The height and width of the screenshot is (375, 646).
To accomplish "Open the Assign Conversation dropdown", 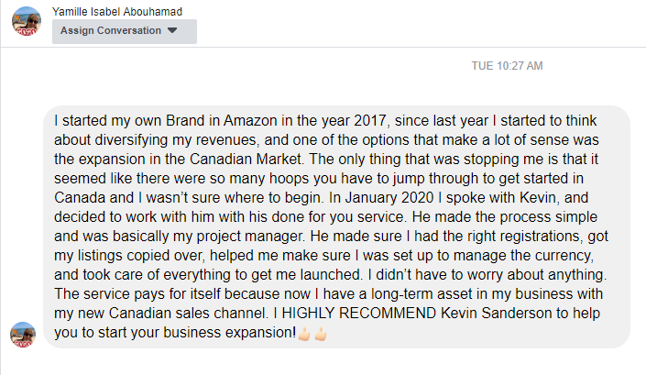I will [x=124, y=31].
